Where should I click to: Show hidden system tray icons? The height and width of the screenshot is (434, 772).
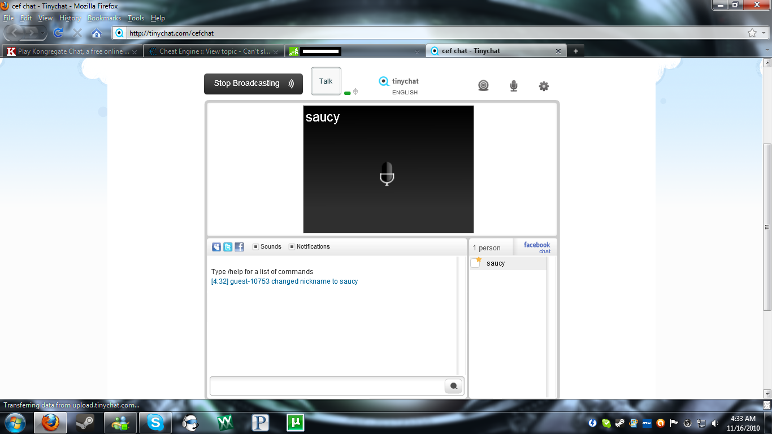tap(580, 423)
